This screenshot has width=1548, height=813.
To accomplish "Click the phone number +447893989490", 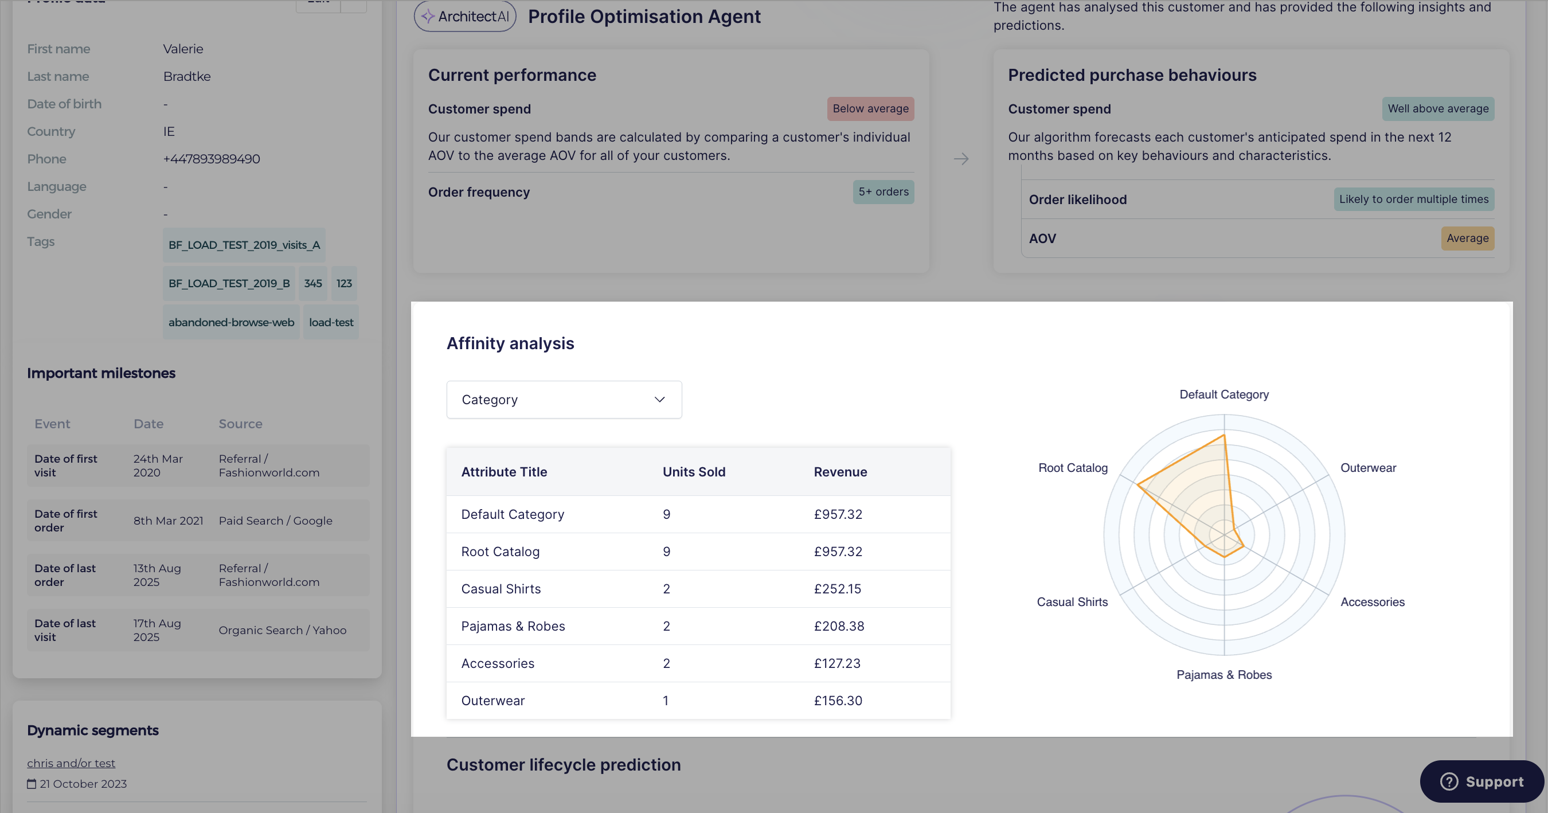I will coord(212,159).
